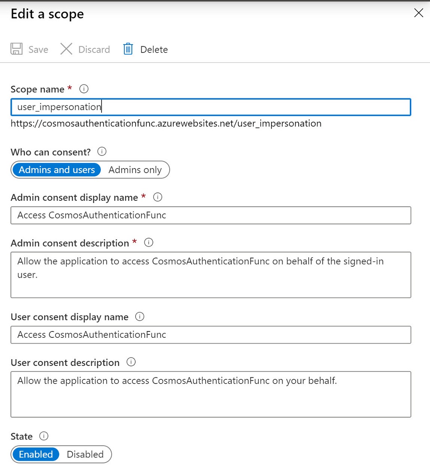Image resolution: width=430 pixels, height=476 pixels.
Task: Select the Admins and users option
Action: [x=56, y=170]
